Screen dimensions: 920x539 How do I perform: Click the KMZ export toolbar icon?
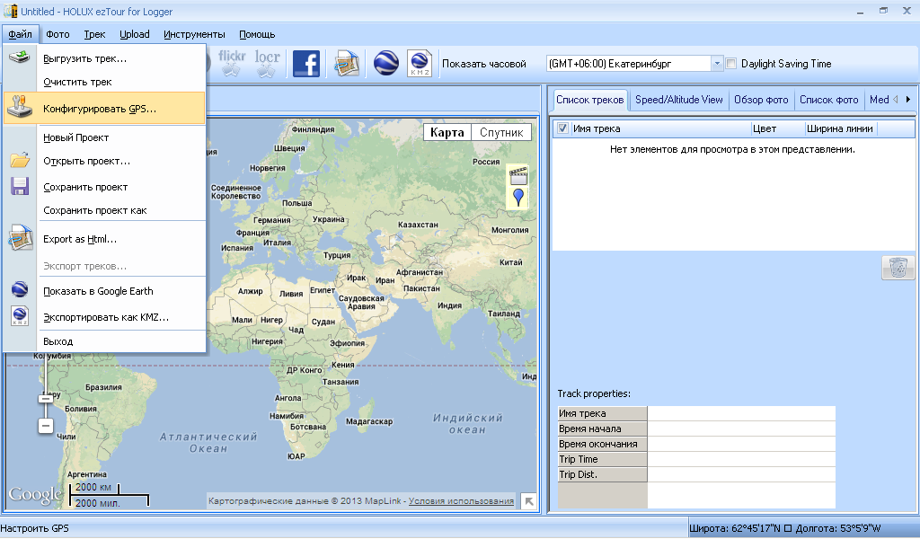[x=420, y=64]
